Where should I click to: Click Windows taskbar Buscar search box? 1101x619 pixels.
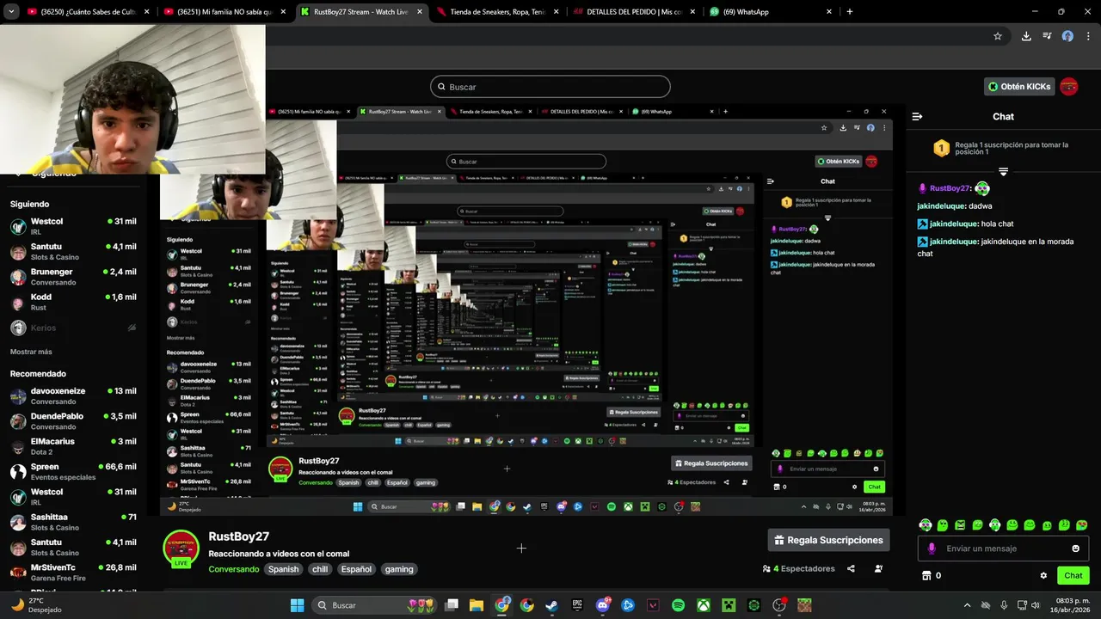tap(373, 605)
